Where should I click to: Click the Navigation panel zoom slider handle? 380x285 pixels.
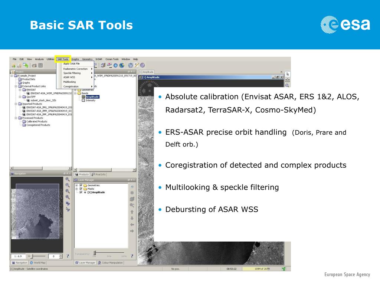[x=32, y=256]
